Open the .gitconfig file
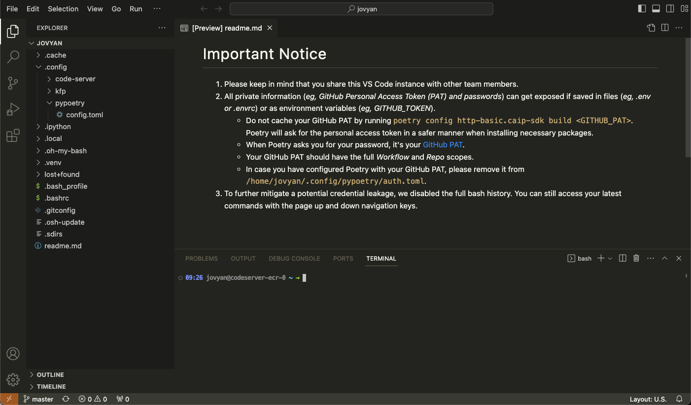 [x=101, y=210]
